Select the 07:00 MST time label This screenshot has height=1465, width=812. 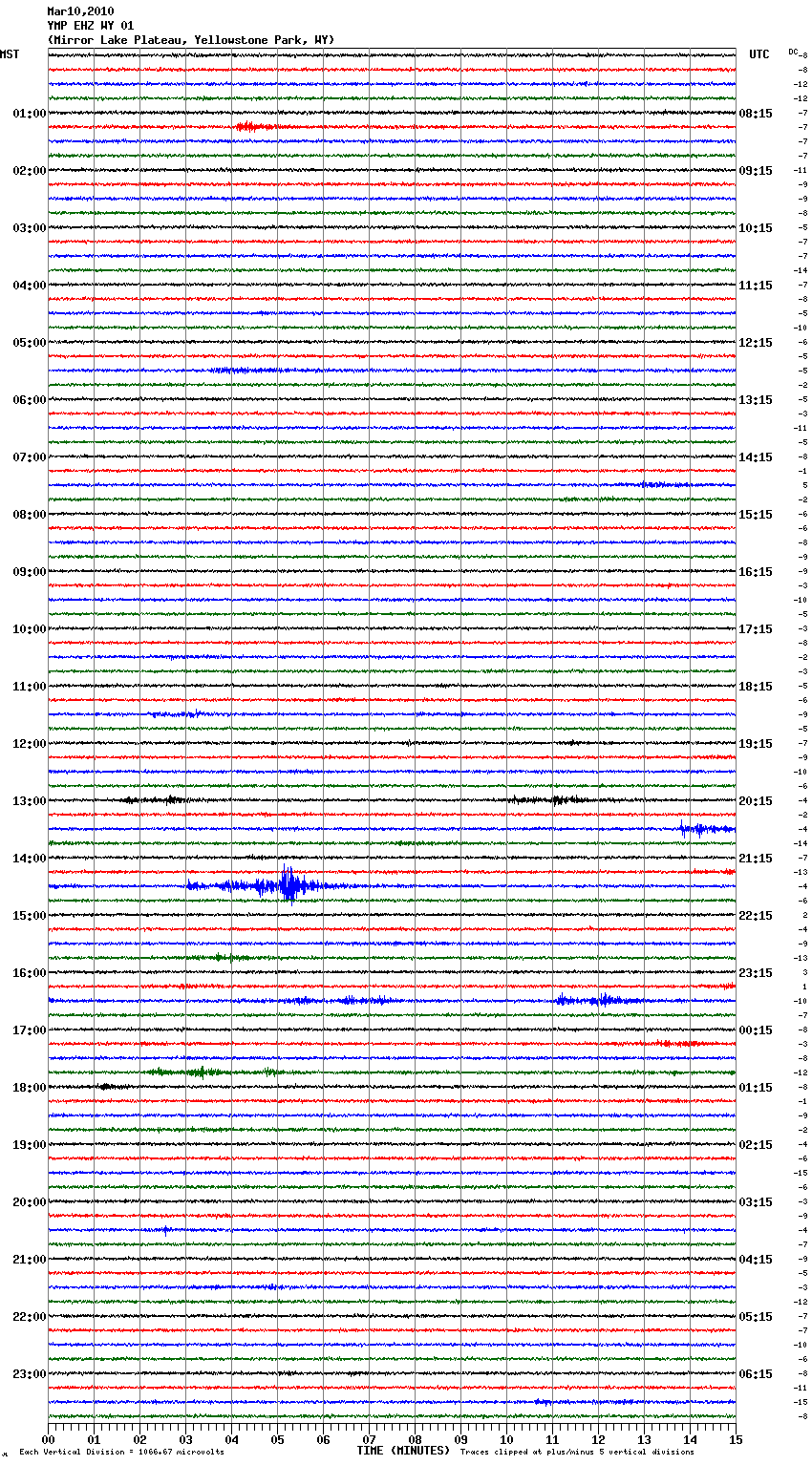(30, 457)
